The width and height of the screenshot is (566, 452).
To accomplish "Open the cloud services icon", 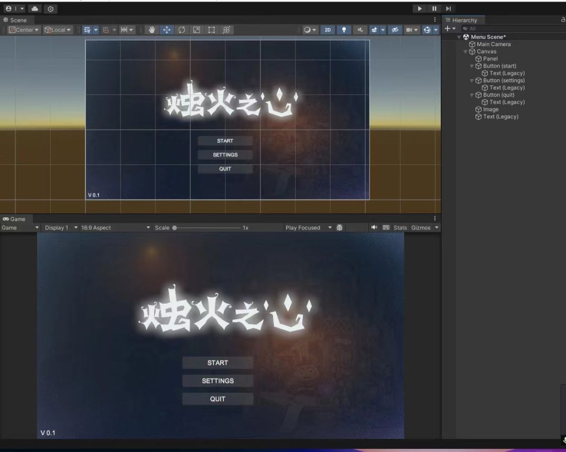I will point(35,9).
